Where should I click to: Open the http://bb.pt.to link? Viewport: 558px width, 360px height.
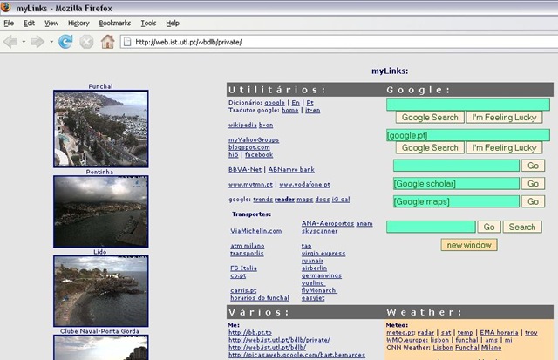click(250, 333)
